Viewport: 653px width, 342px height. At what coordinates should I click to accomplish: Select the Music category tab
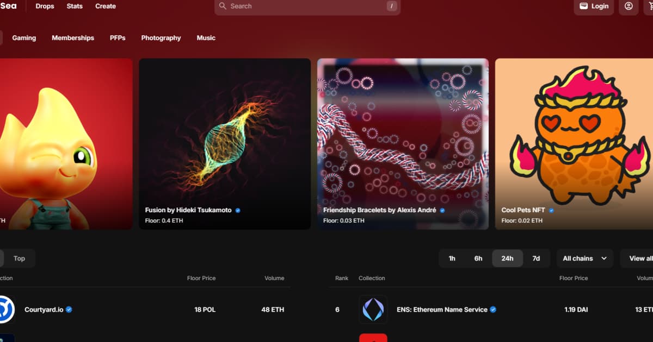click(206, 38)
